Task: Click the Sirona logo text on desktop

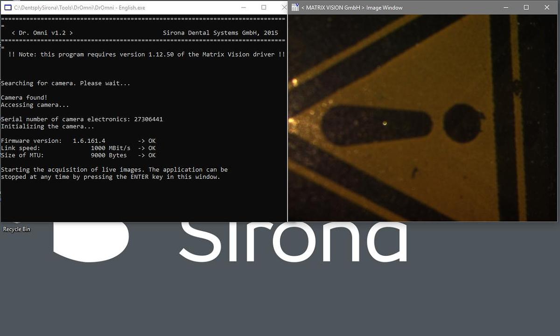Action: coord(293,242)
